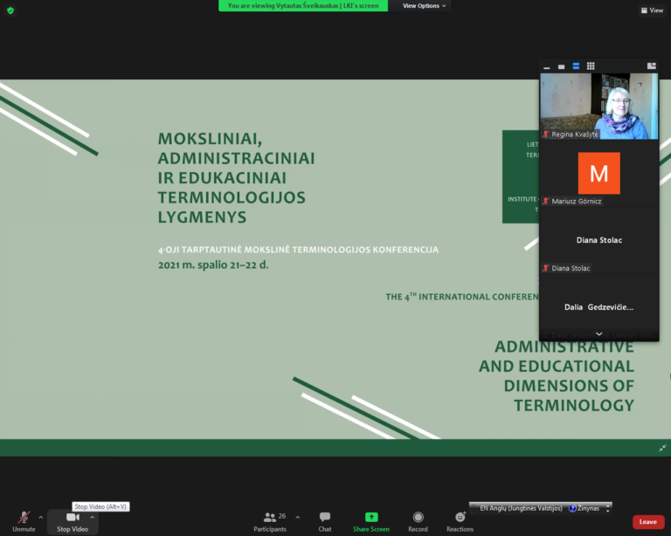Screen dimensions: 671x536
Task: Click Stop Video camera button
Action: tap(73, 519)
